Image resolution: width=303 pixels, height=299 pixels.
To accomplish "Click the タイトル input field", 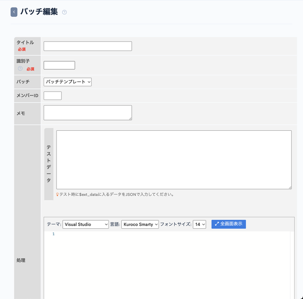I will 88,46.
